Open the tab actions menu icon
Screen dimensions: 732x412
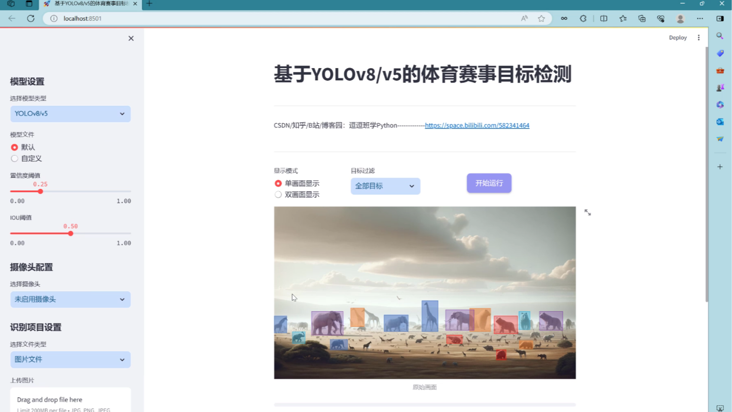[x=29, y=4]
